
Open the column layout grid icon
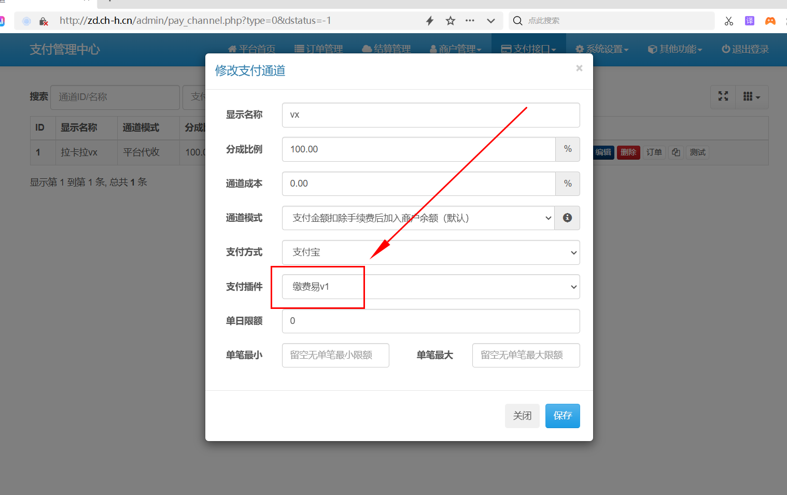pyautogui.click(x=751, y=97)
